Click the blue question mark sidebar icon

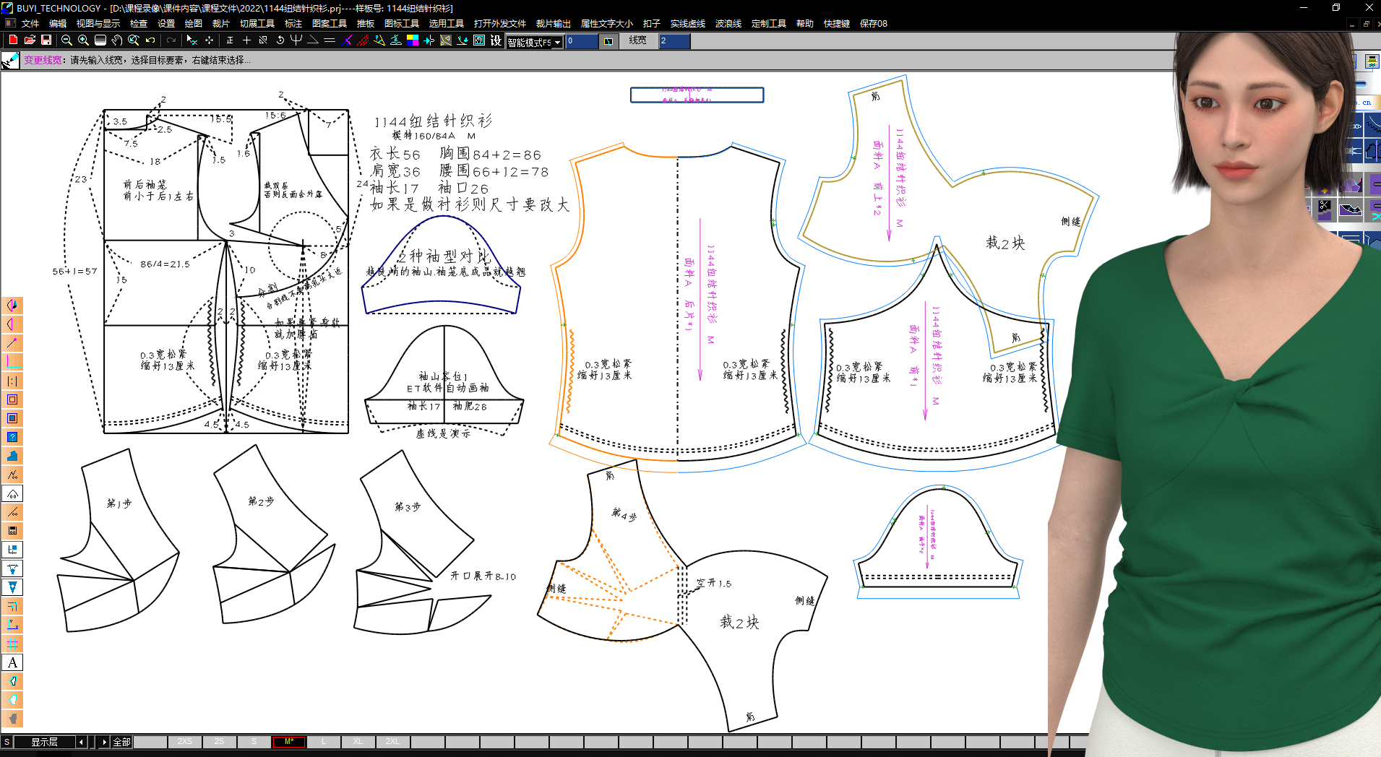click(x=12, y=437)
